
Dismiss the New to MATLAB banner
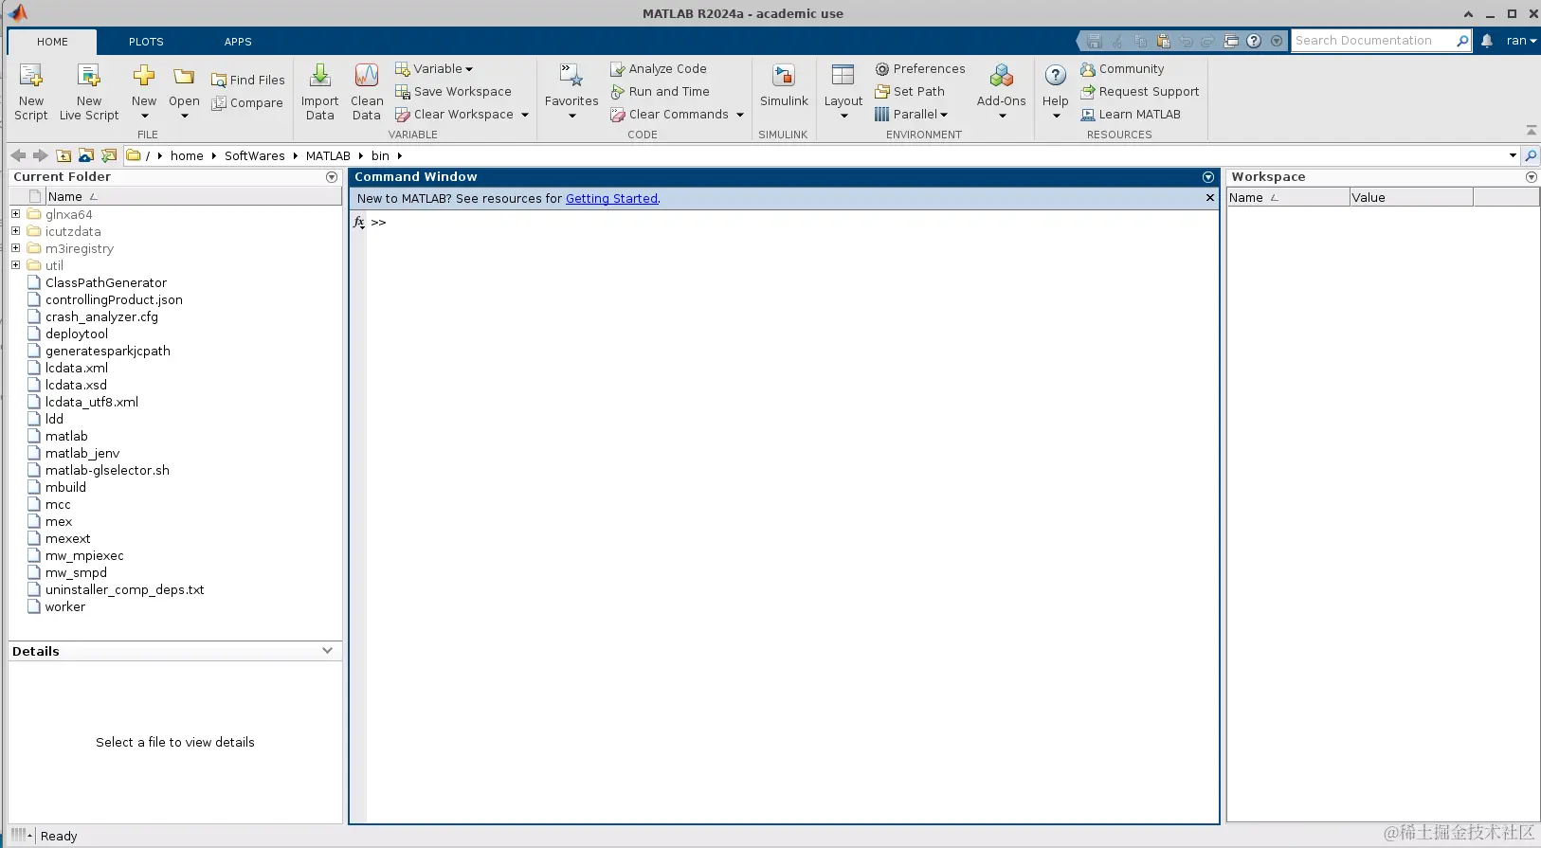[x=1209, y=198]
